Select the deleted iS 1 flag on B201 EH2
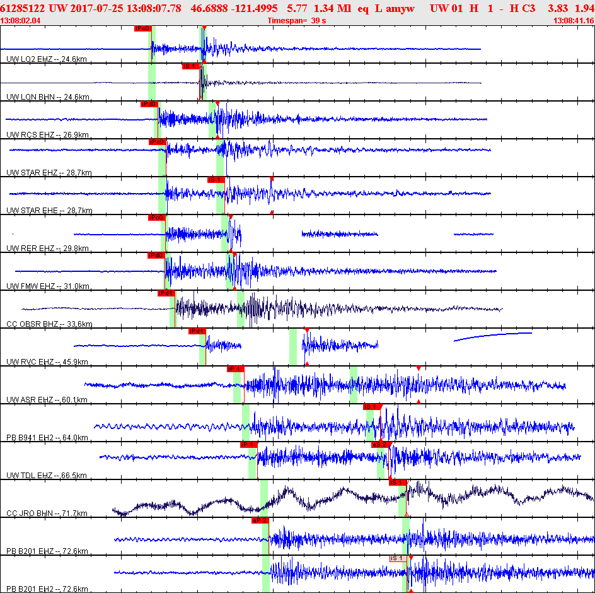 [398, 558]
